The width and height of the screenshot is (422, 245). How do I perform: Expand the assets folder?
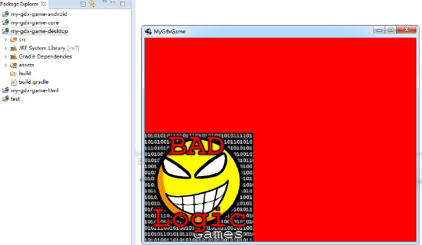[6, 65]
